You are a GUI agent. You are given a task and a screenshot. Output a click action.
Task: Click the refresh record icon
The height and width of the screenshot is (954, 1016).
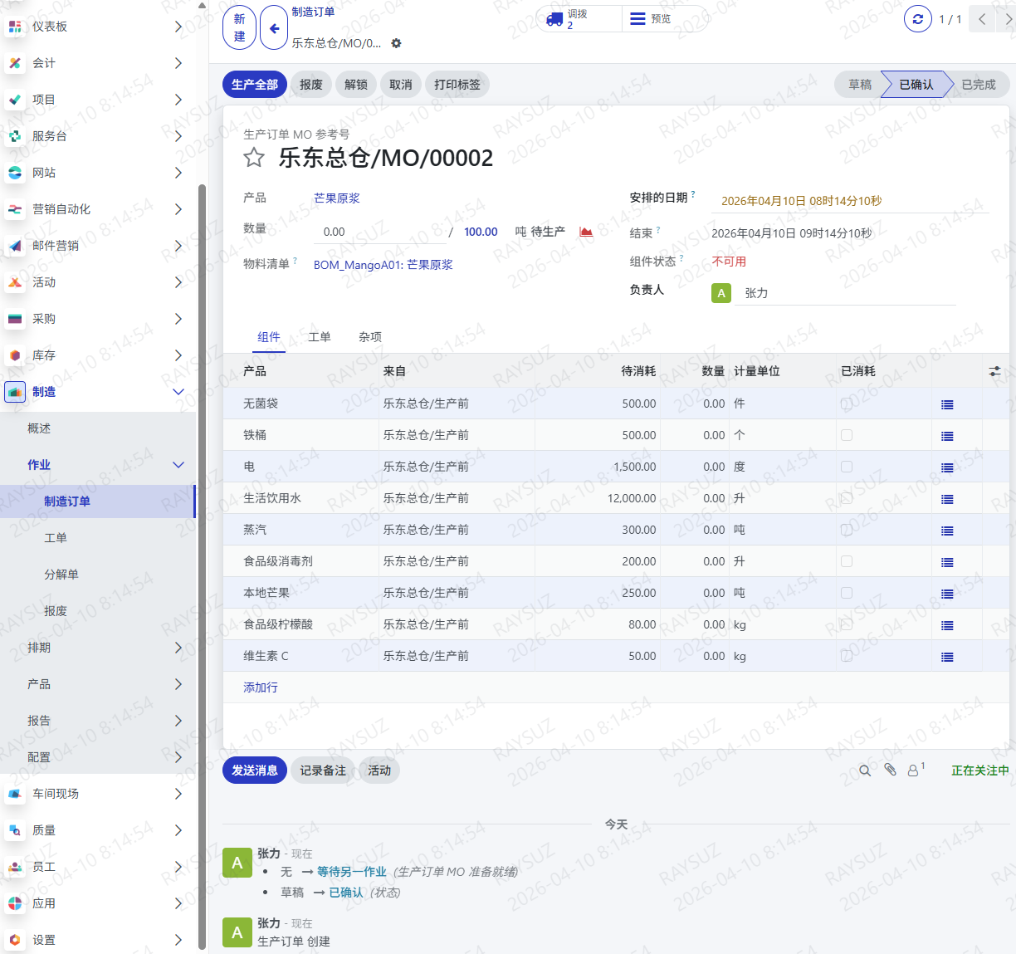917,19
